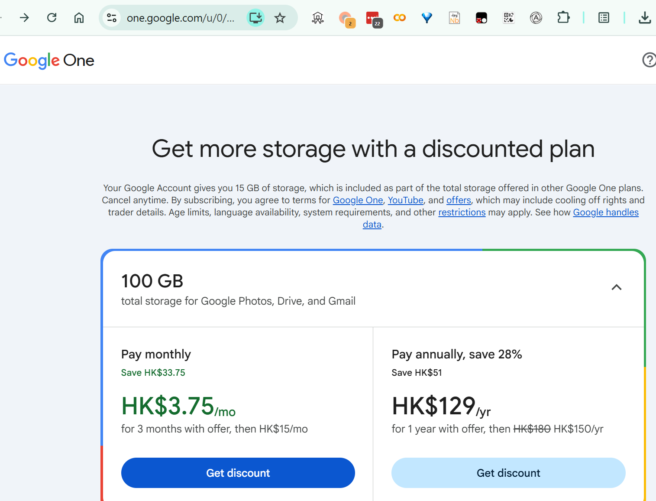The width and height of the screenshot is (656, 501).
Task: Click Get discount for monthly plan
Action: 238,473
